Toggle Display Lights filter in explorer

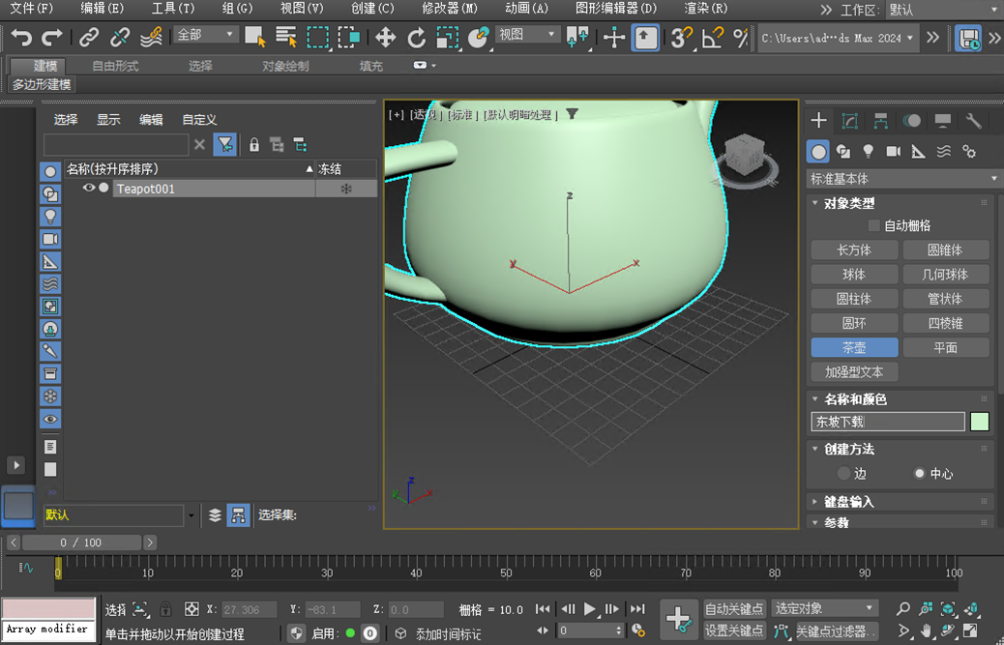click(50, 217)
